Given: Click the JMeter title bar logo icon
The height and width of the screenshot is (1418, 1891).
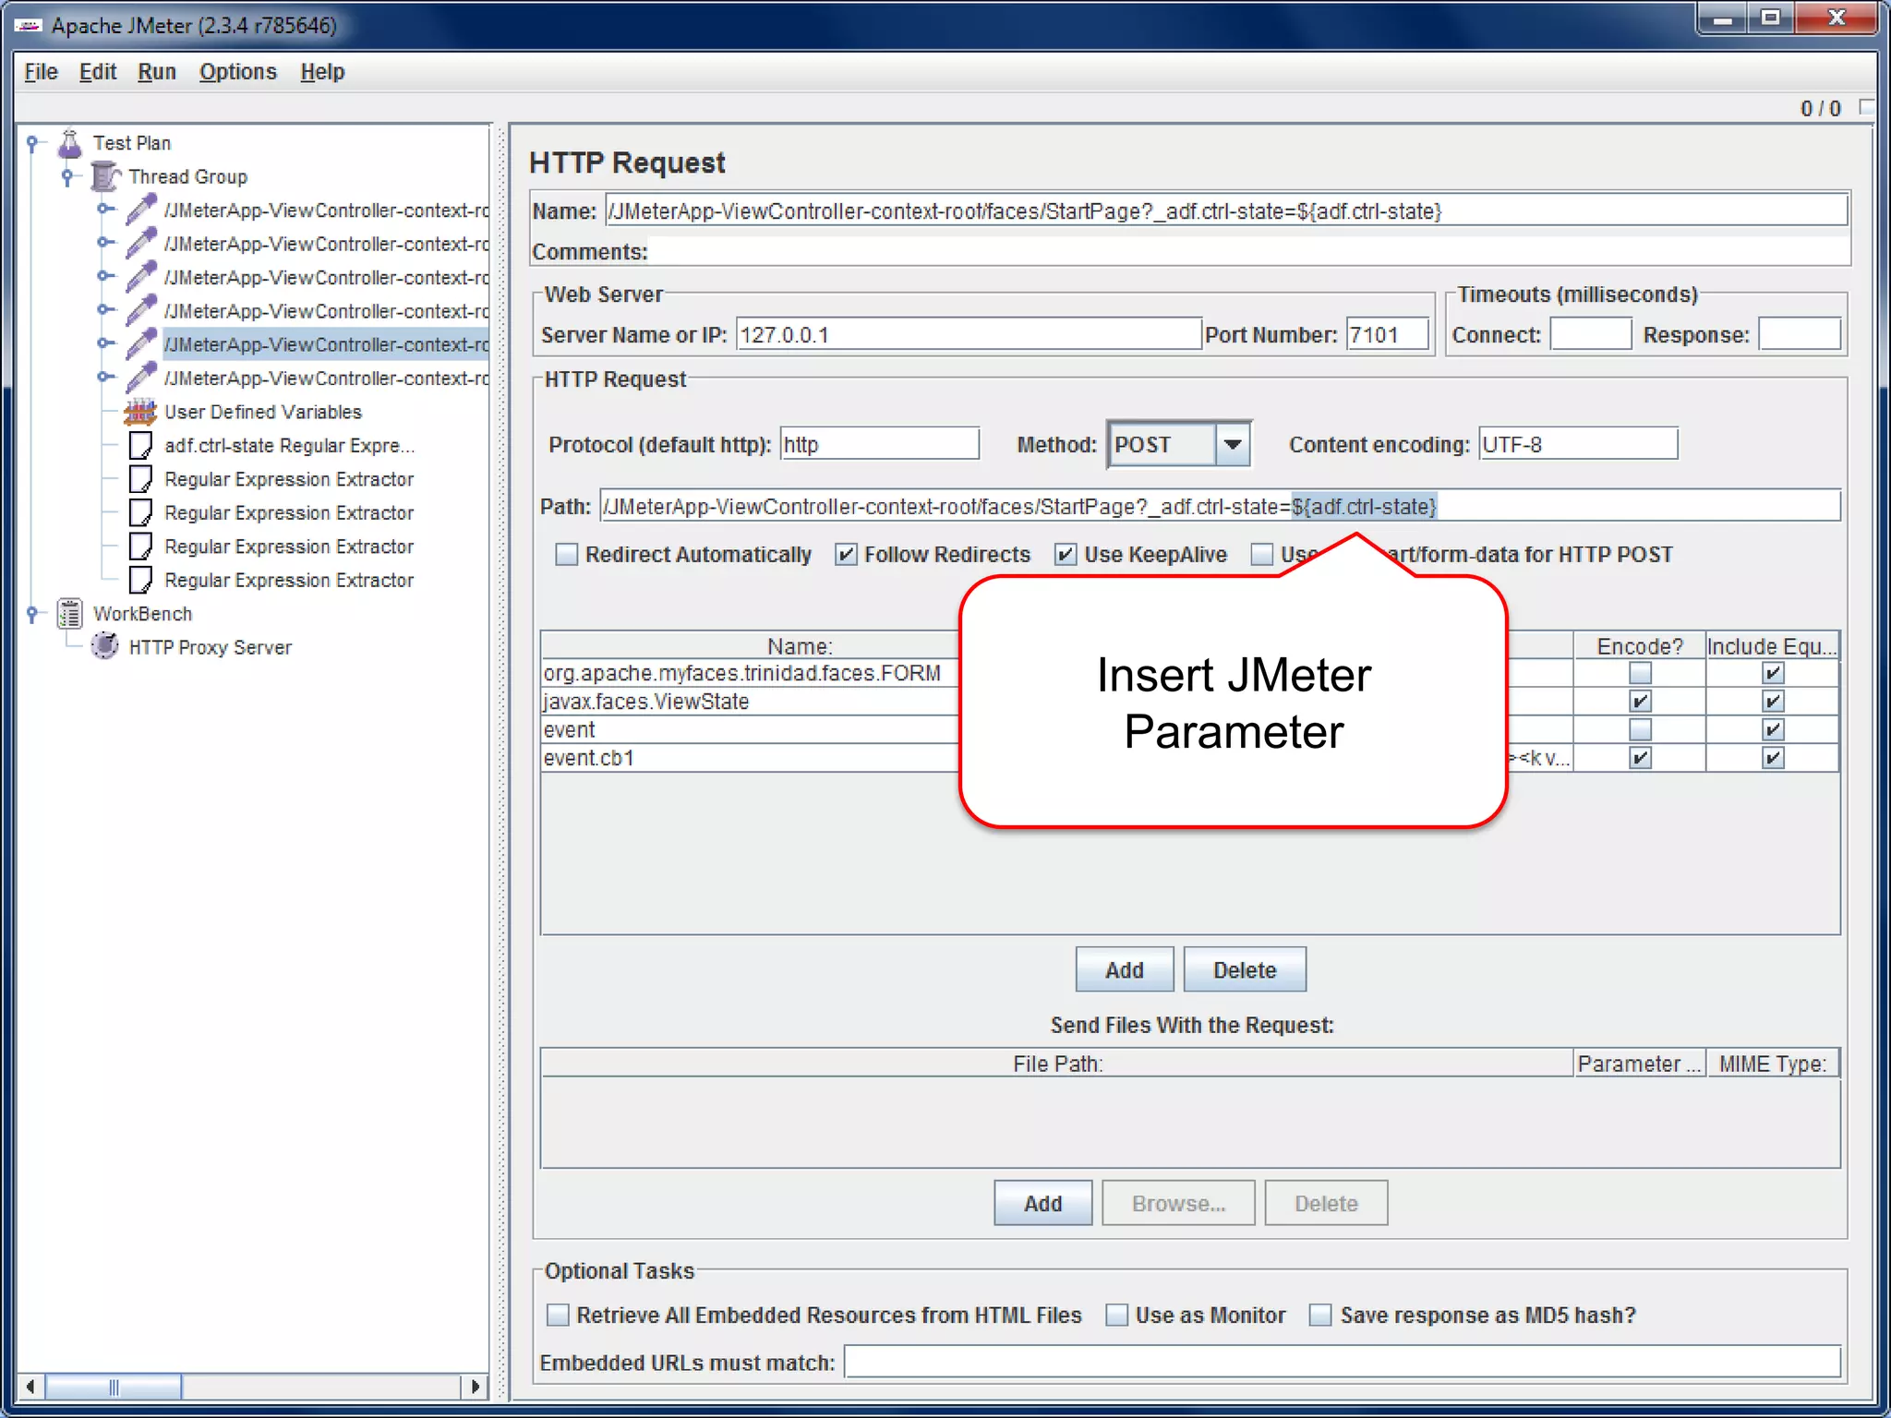Looking at the screenshot, I should click(29, 25).
